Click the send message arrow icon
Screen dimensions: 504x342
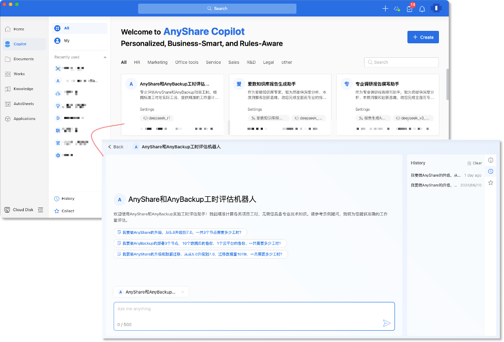coord(386,323)
